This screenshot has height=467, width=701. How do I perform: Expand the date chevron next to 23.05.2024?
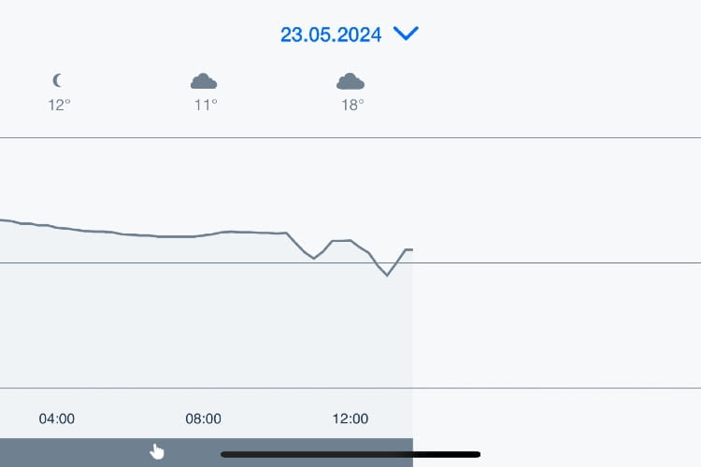(x=406, y=34)
